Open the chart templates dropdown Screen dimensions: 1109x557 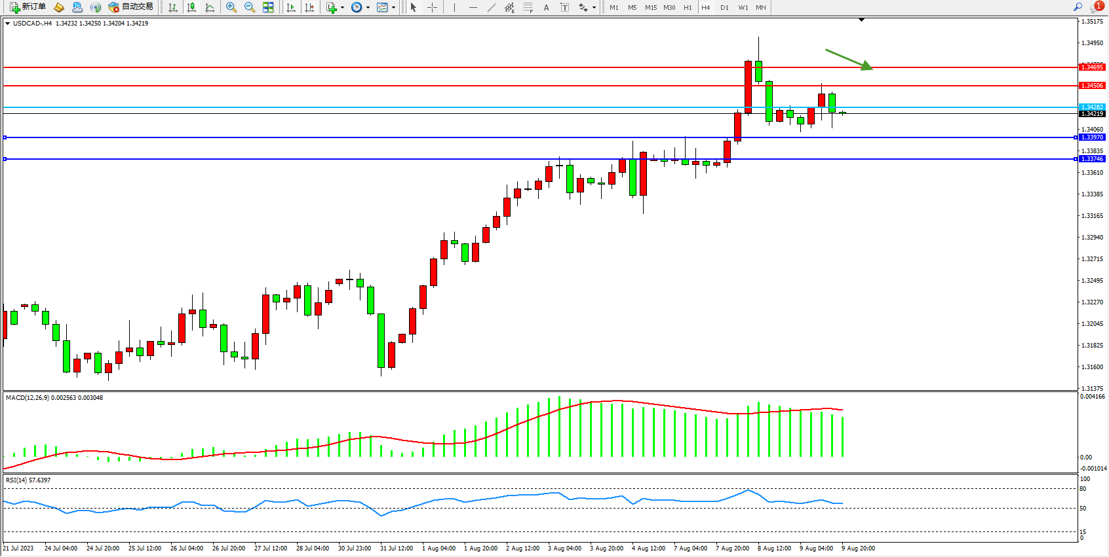(x=393, y=8)
